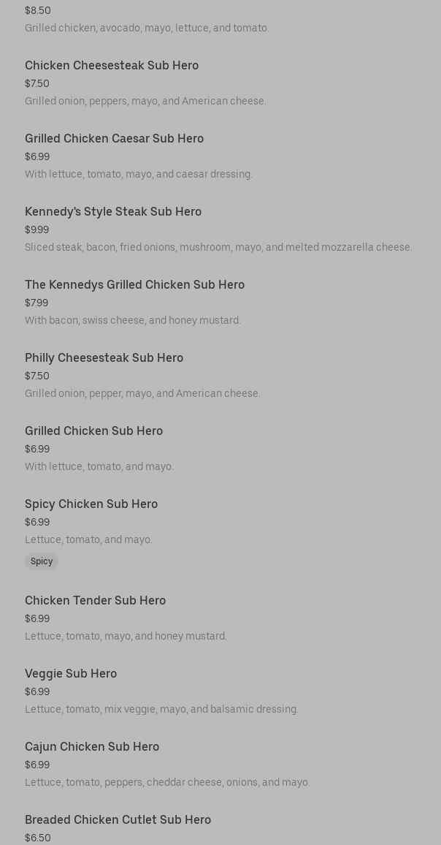The width and height of the screenshot is (441, 845).
Task: Select Breaded Chicken Cutlet Sub Hero
Action: point(118,820)
